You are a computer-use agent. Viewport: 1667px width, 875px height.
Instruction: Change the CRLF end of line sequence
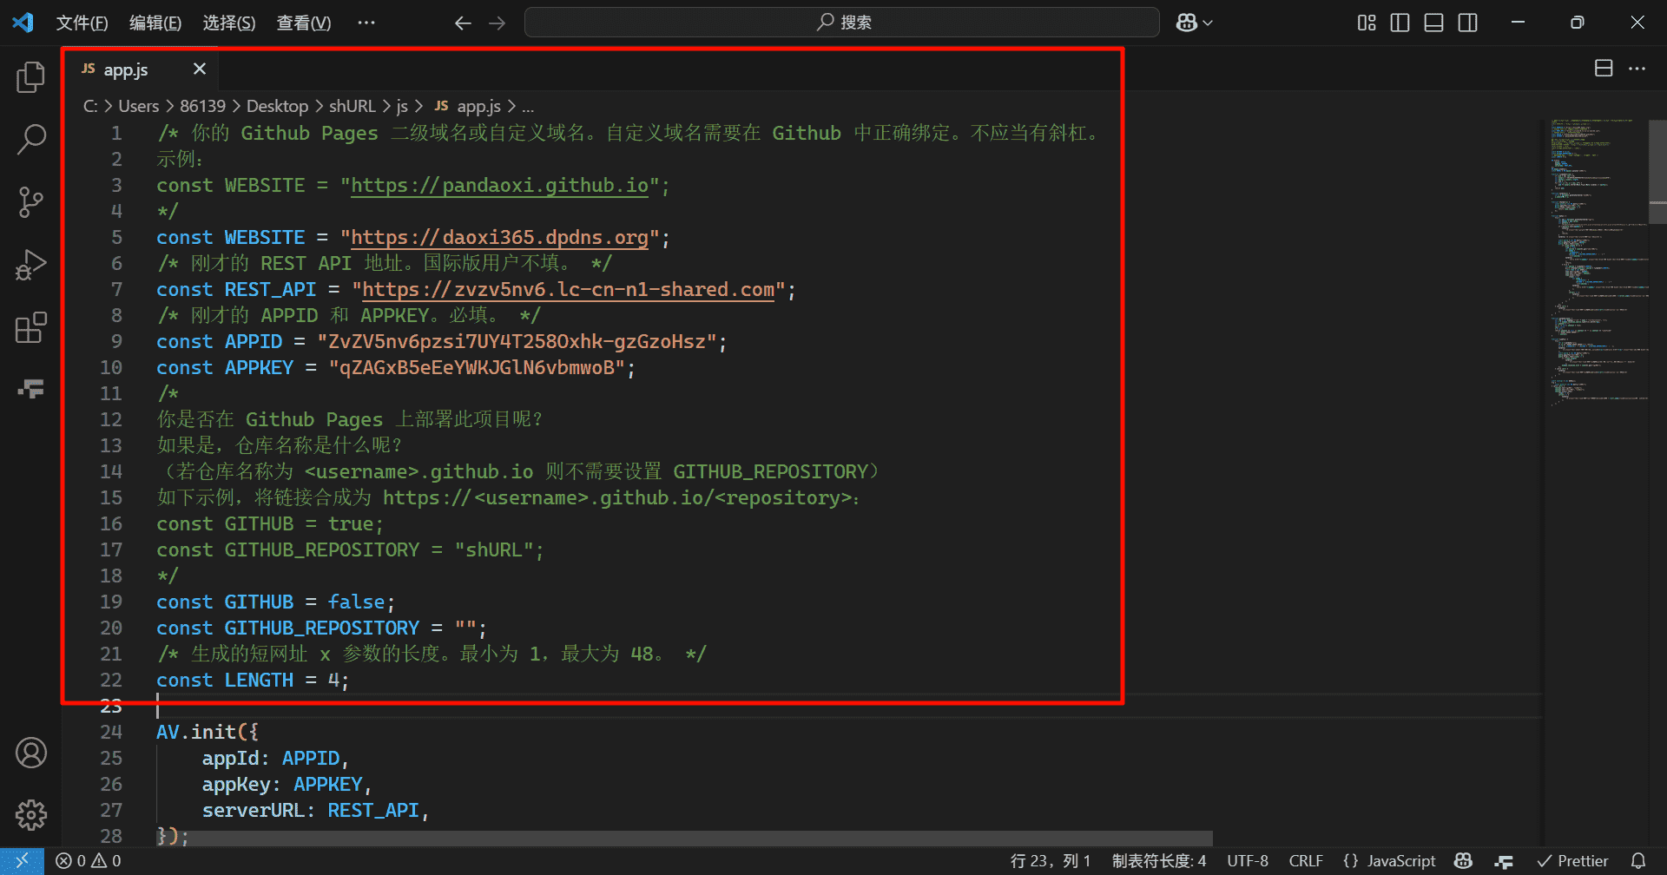[1306, 861]
